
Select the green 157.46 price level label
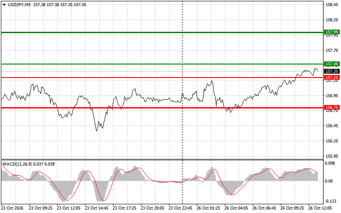point(332,64)
